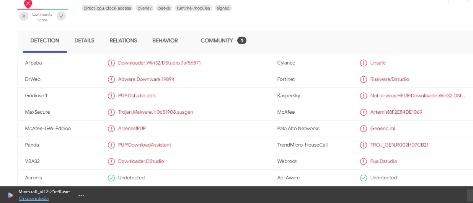Click the VBA32 detection warning icon

(111, 161)
